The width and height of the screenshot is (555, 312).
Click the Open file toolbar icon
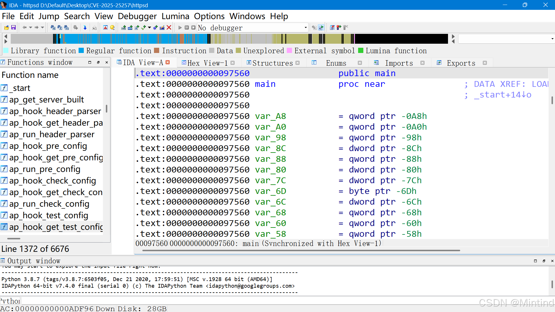6,27
